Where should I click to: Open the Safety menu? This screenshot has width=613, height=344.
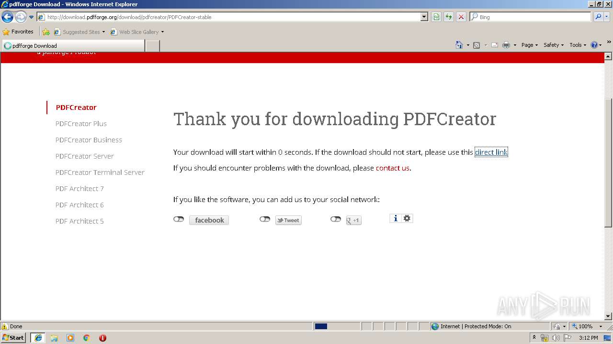[x=554, y=45]
